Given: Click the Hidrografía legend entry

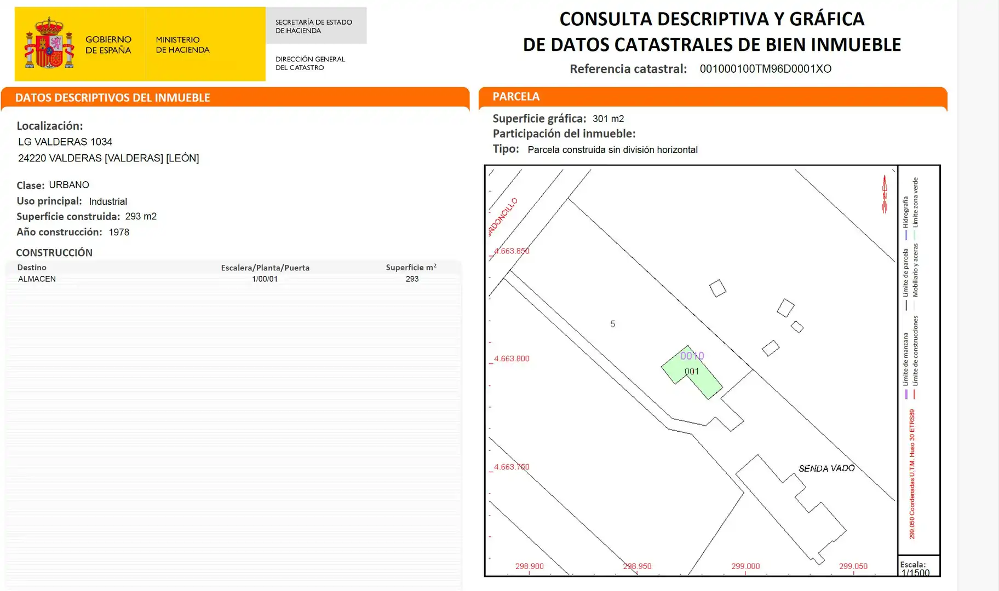Looking at the screenshot, I should tap(906, 217).
